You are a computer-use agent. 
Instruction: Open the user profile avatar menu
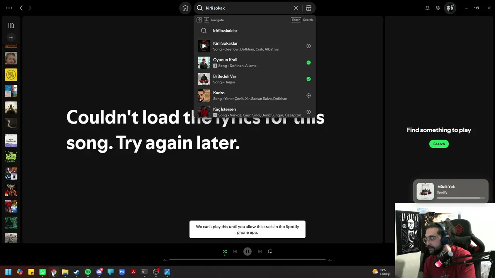450,8
